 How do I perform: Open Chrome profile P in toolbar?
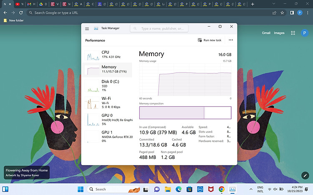(300, 13)
